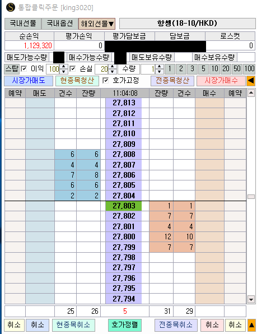Viewport: 257px width, 334px height.
Task: Toggle the 손실 checkbox
Action: click(x=73, y=68)
